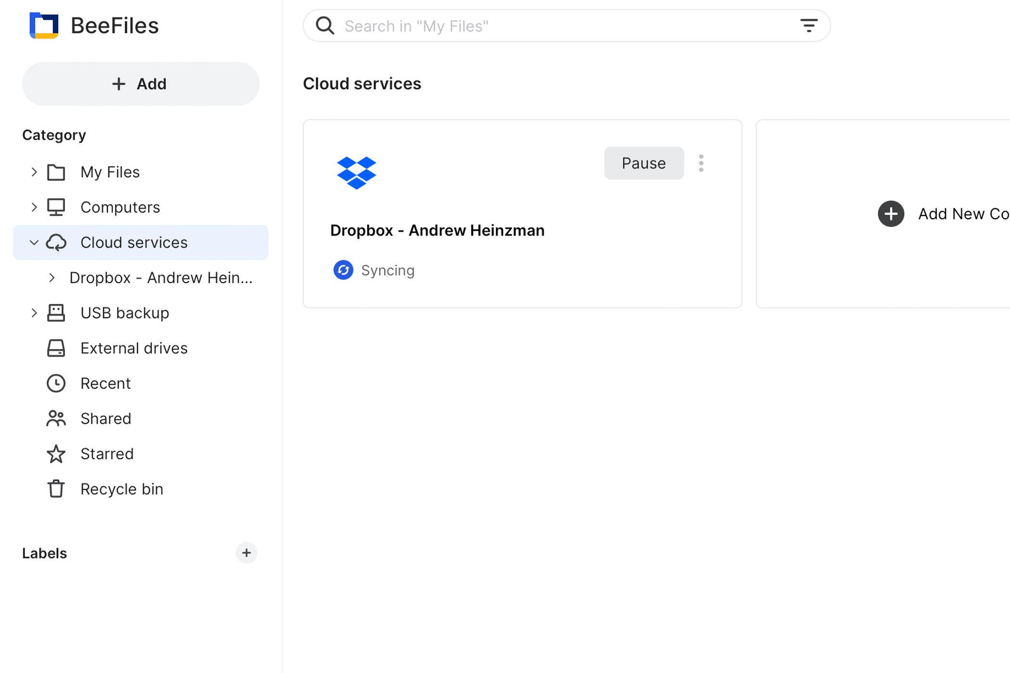Image resolution: width=1010 pixels, height=673 pixels.
Task: Click the My Files folder icon
Action: click(56, 172)
